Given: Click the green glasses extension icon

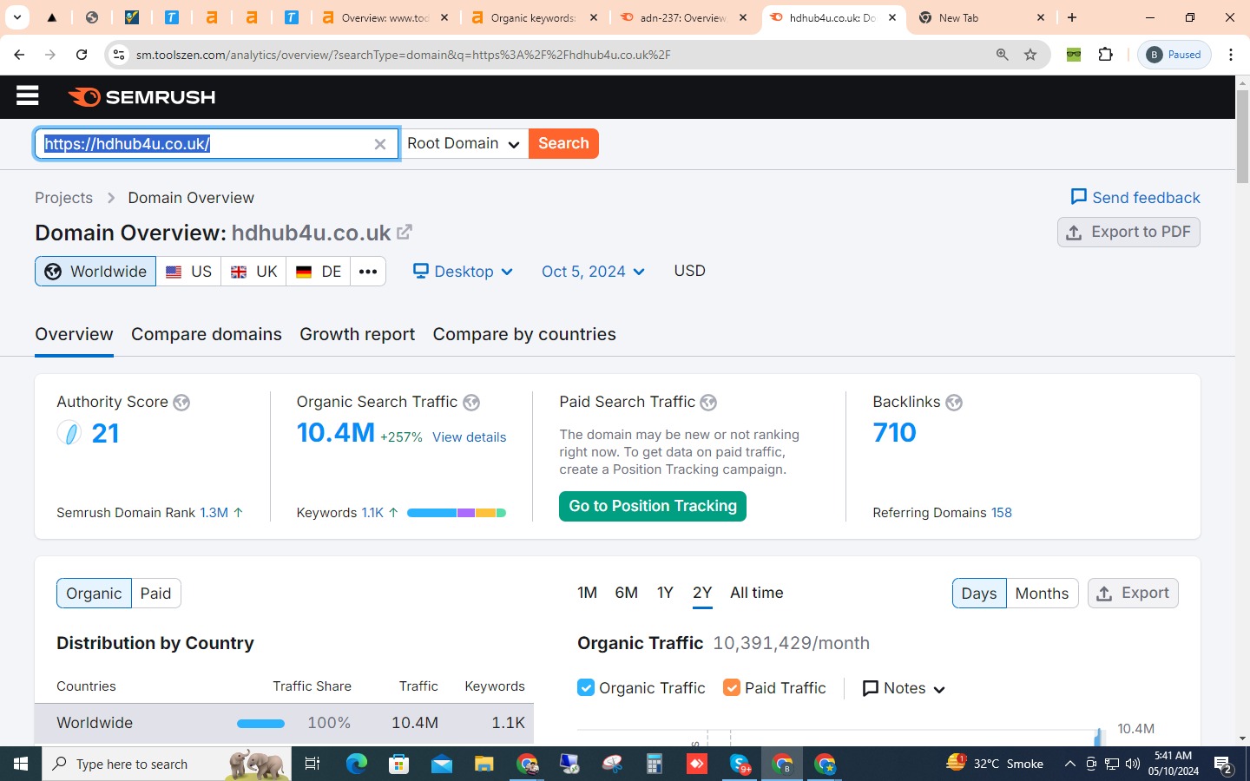Looking at the screenshot, I should point(1074,55).
